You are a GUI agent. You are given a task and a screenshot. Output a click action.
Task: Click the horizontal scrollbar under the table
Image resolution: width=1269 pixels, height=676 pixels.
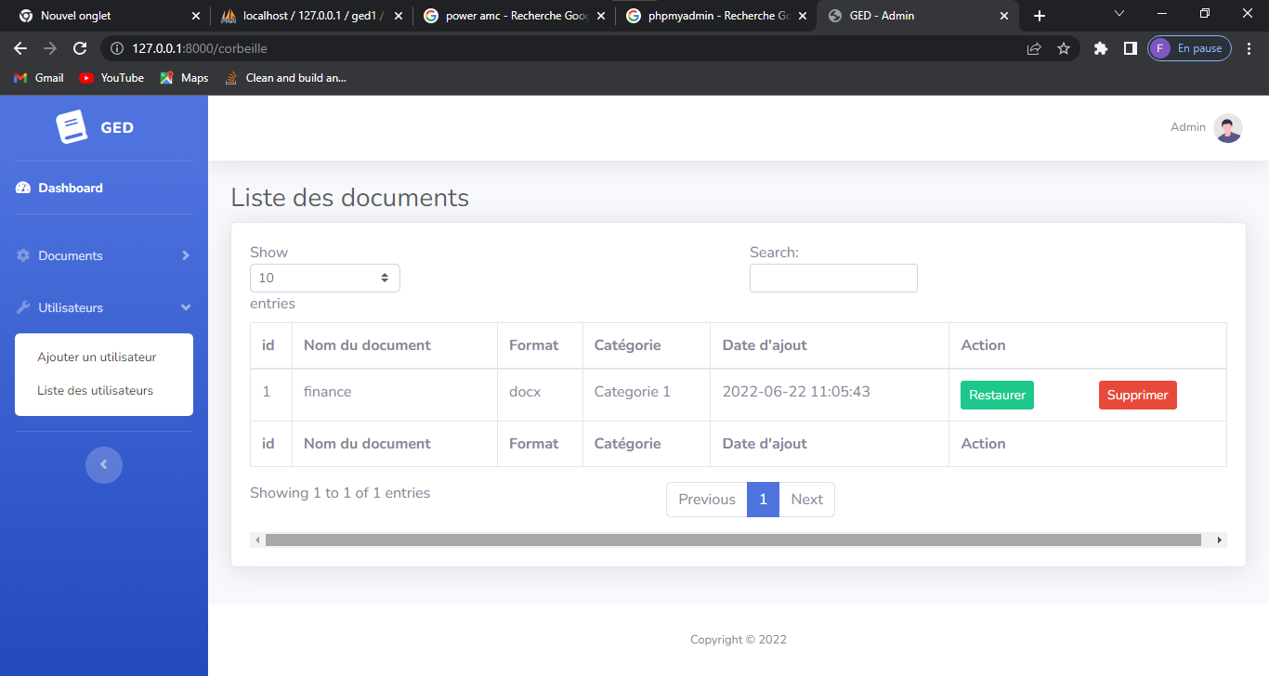coord(732,539)
